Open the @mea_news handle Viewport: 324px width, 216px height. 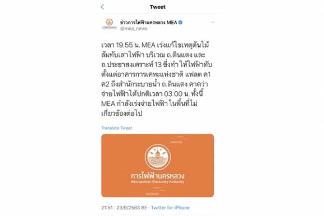click(133, 29)
